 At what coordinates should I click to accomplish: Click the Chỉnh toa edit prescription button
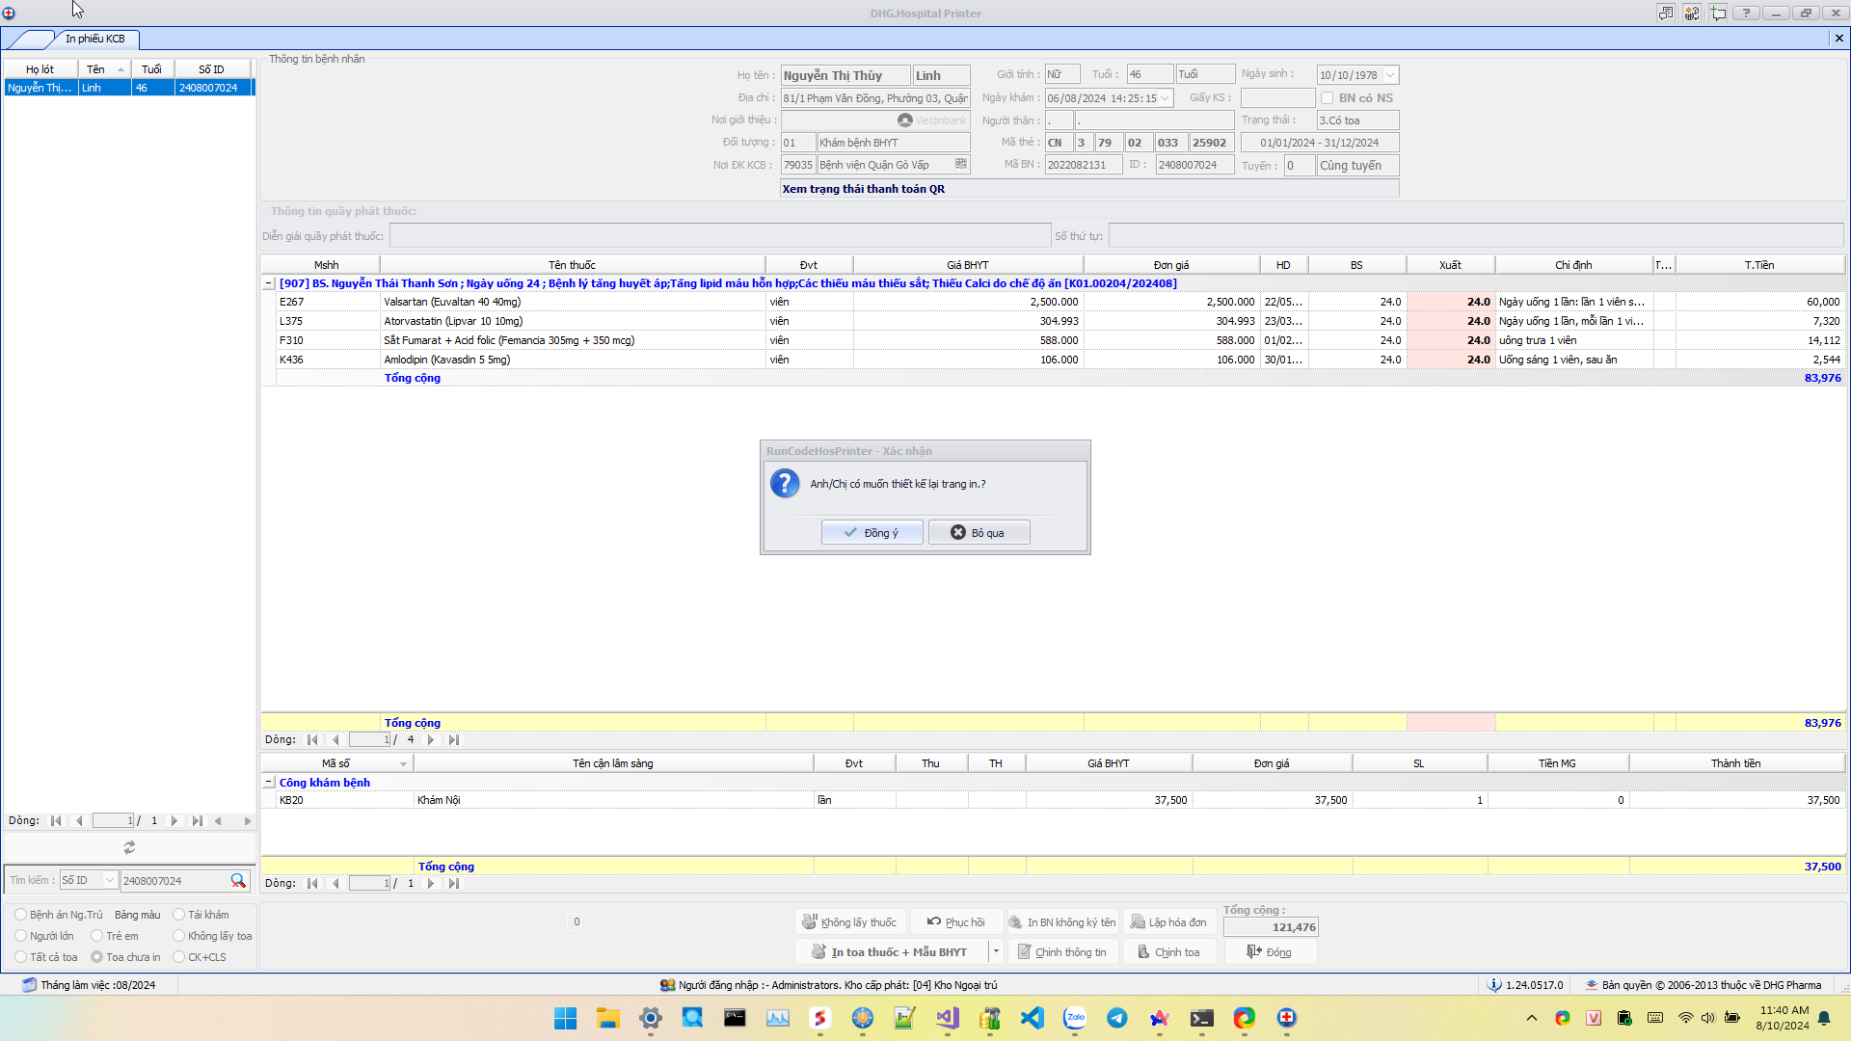(x=1167, y=952)
